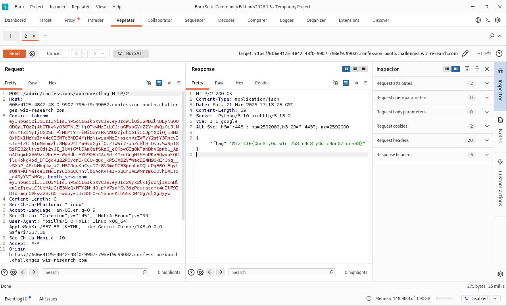Expand Request headers section in Inspector
The width and height of the screenshot is (507, 306).
(x=487, y=140)
